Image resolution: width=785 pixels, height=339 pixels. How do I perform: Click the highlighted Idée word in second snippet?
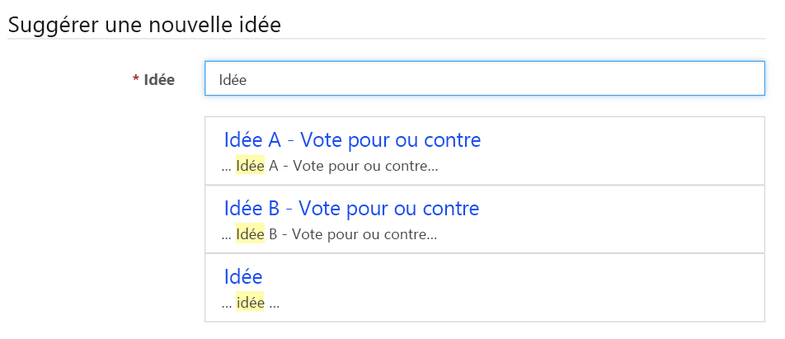pyautogui.click(x=250, y=235)
